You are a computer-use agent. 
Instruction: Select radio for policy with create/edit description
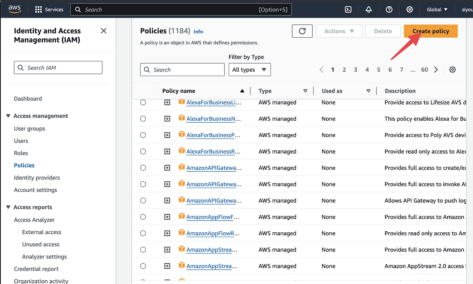143,168
